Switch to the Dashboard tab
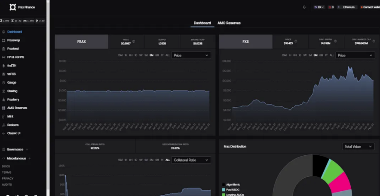380x196 pixels. (202, 23)
